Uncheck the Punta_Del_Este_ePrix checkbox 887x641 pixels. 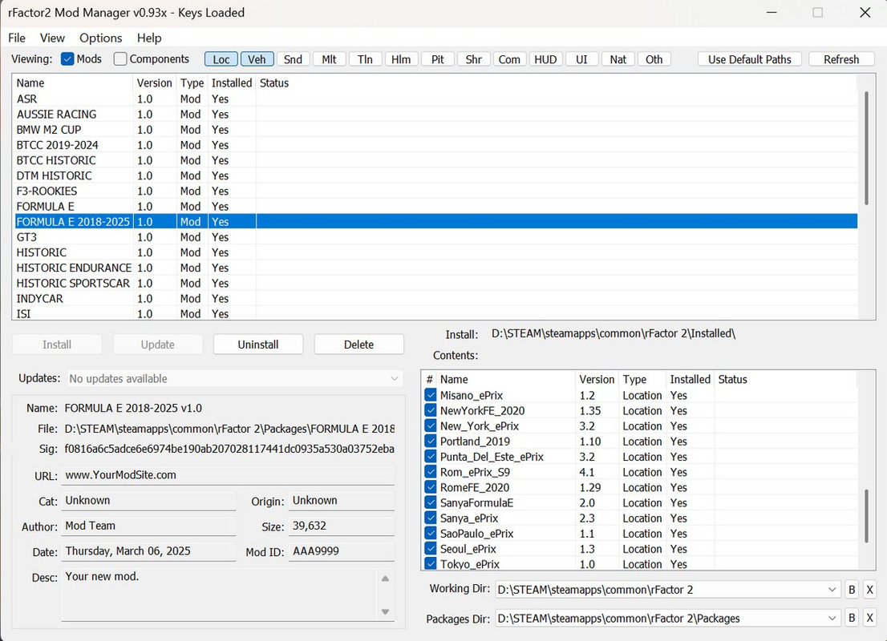coord(431,456)
